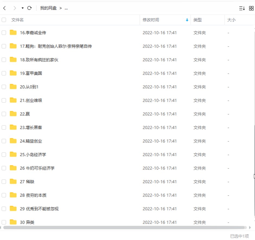Click the vertical scrollbar thumb
255x240 pixels.
(254, 170)
